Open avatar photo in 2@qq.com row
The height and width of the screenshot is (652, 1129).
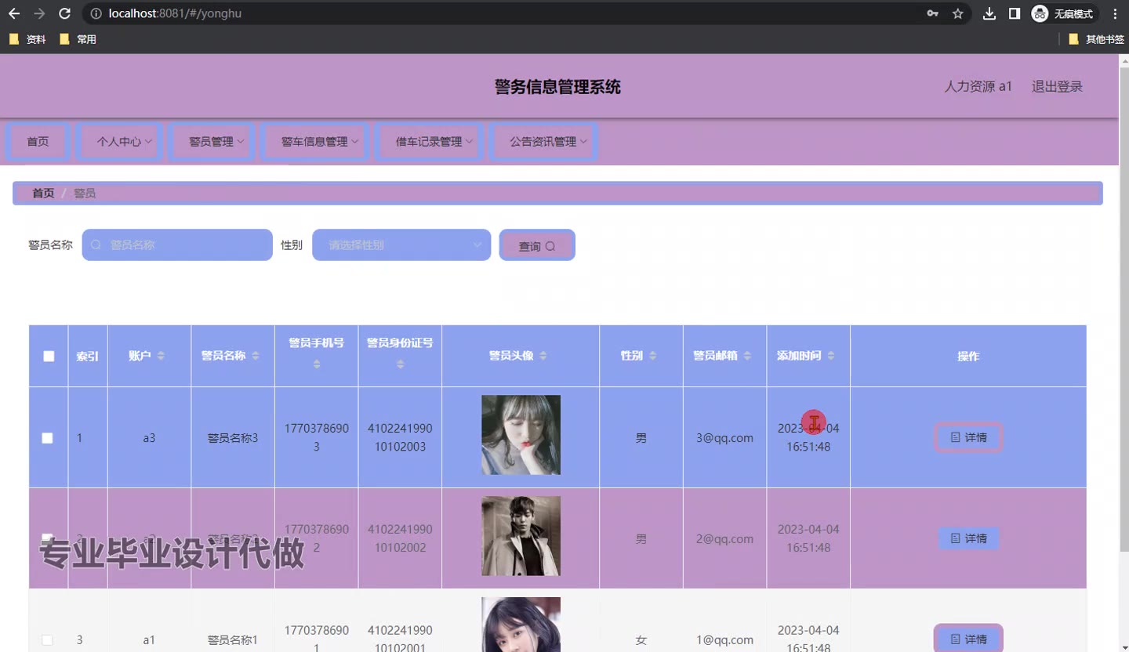tap(521, 536)
